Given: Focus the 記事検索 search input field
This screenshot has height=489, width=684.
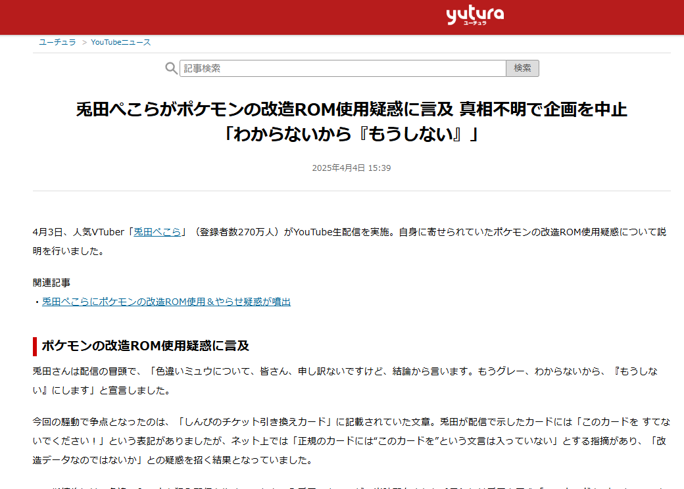Looking at the screenshot, I should point(343,68).
